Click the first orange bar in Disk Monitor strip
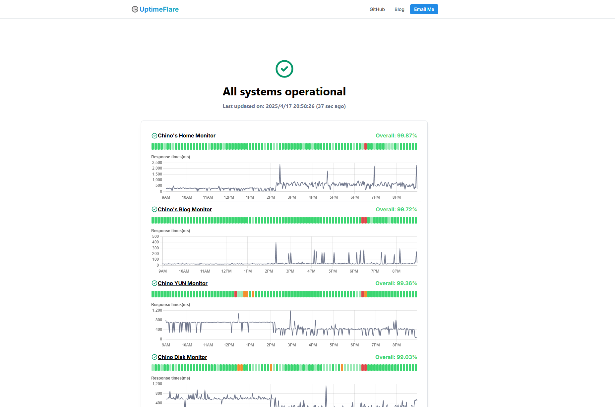 tap(239, 368)
